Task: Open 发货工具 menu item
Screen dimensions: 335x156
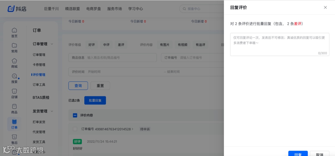Action: point(39,142)
